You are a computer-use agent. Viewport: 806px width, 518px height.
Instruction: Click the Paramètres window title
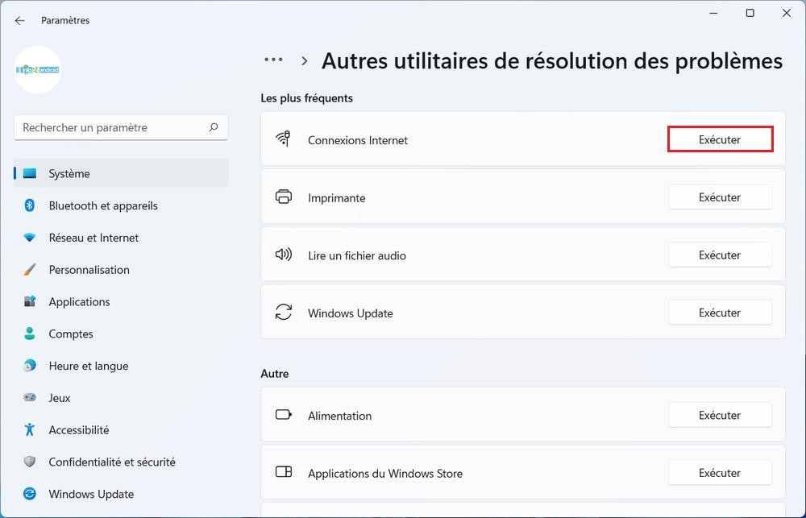(65, 21)
